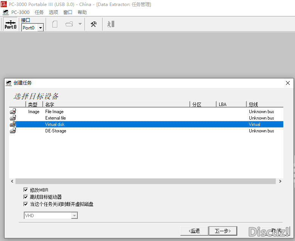Open the PC-3000 menu
The image size is (295, 241).
(20, 12)
